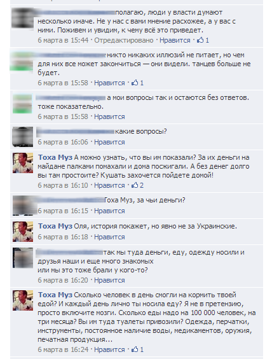Open Тоха Муз avatar on 16:24 comment
The image size is (272, 359).
tap(23, 300)
